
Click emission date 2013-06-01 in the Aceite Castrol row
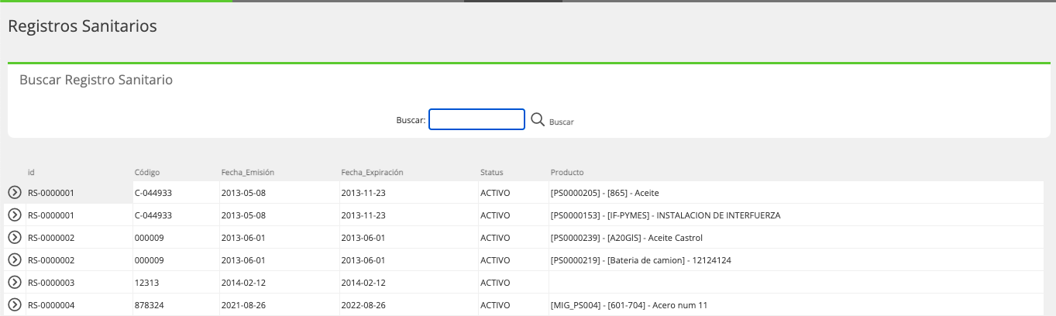243,238
